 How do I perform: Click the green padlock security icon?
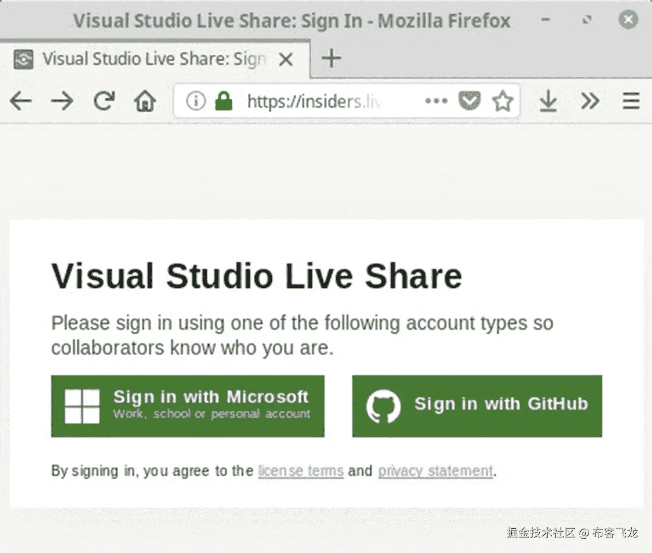click(223, 101)
